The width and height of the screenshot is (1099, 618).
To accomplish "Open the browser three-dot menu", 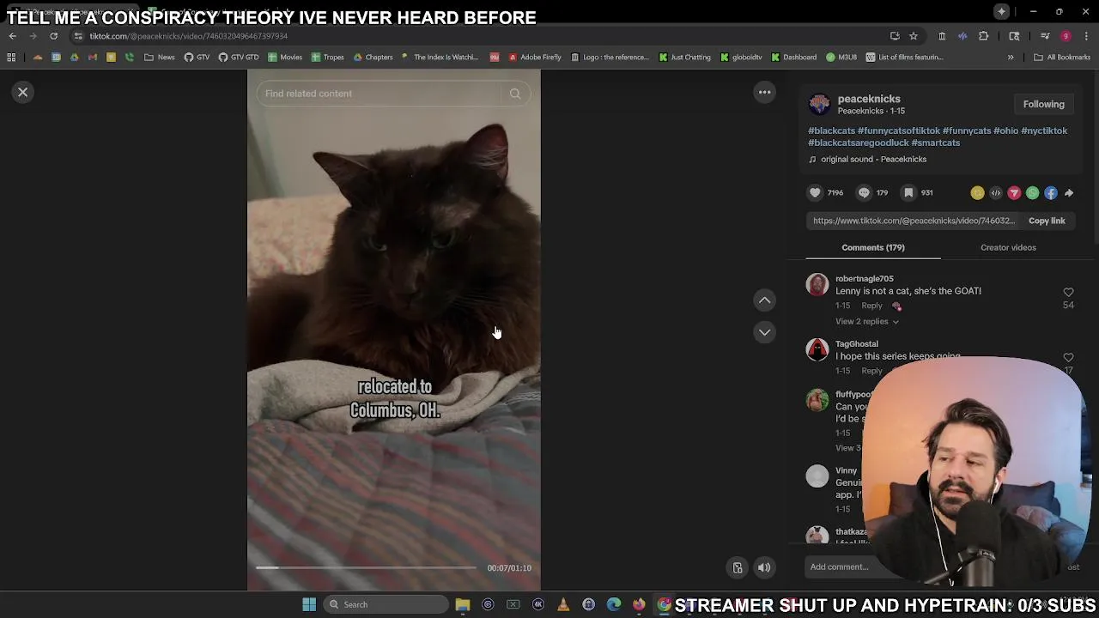I will tap(1086, 36).
